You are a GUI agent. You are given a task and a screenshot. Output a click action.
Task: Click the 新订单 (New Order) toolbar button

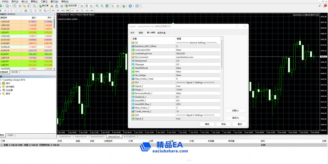(44, 6)
